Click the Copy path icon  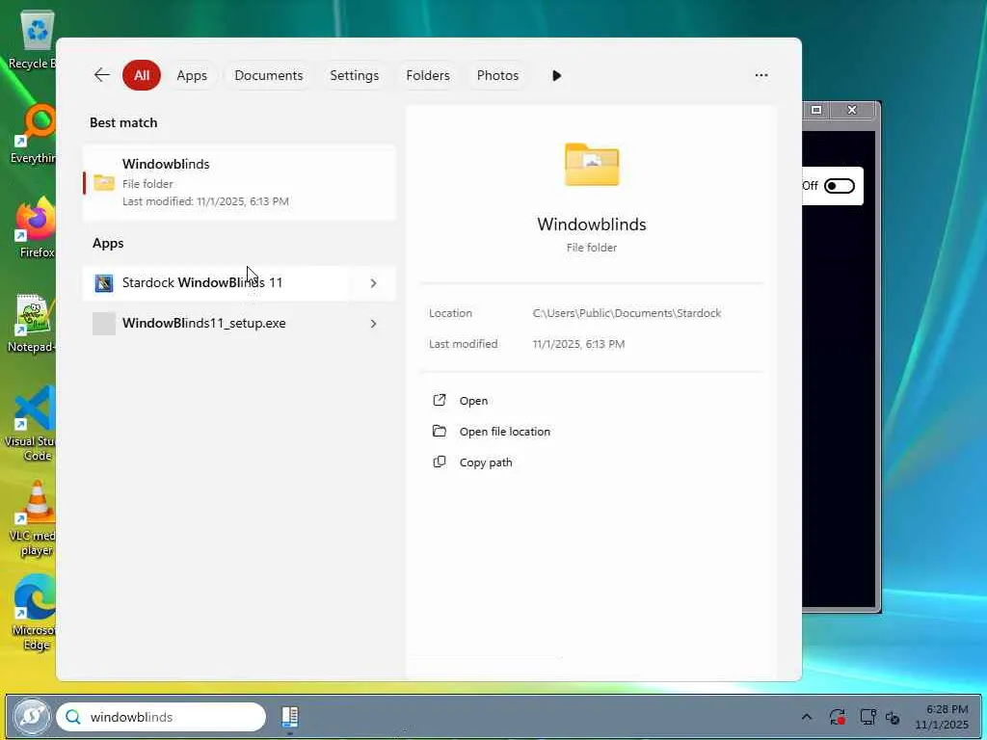tap(440, 462)
